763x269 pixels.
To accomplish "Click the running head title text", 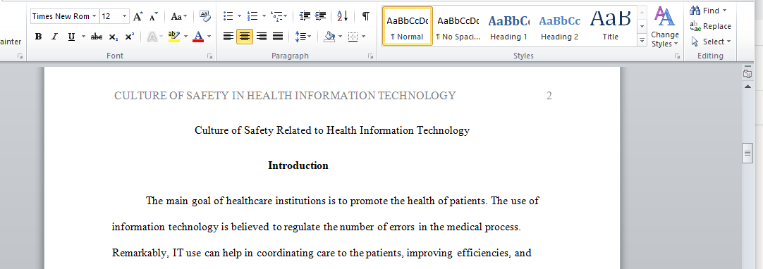I will click(285, 96).
